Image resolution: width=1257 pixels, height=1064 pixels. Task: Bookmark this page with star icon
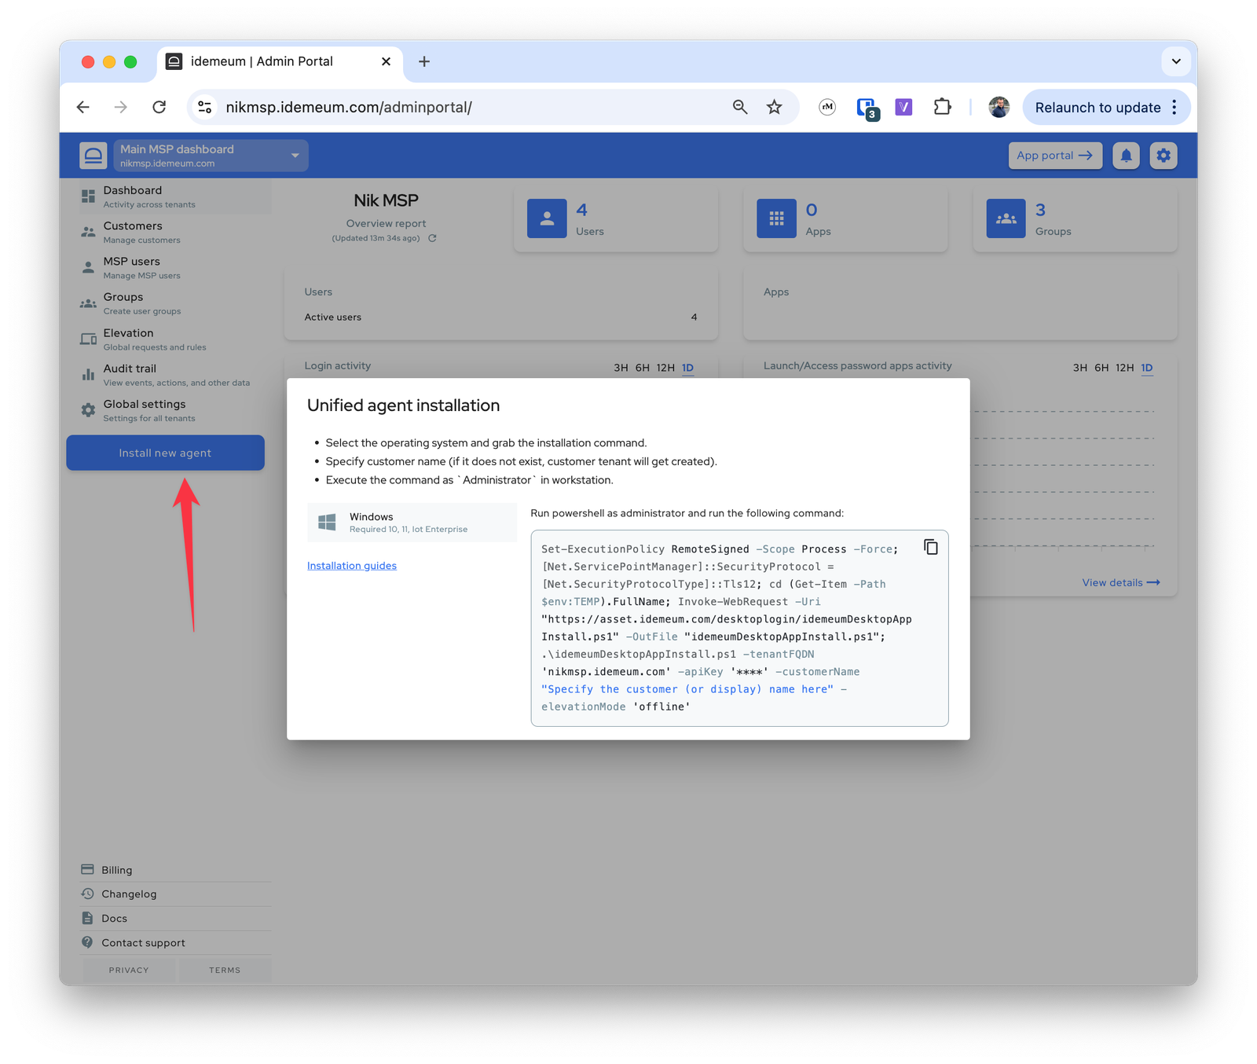click(x=774, y=107)
